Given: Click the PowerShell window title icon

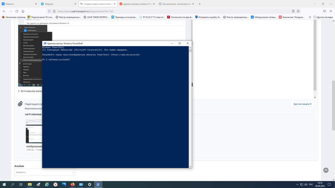Looking at the screenshot, I should pos(45,43).
